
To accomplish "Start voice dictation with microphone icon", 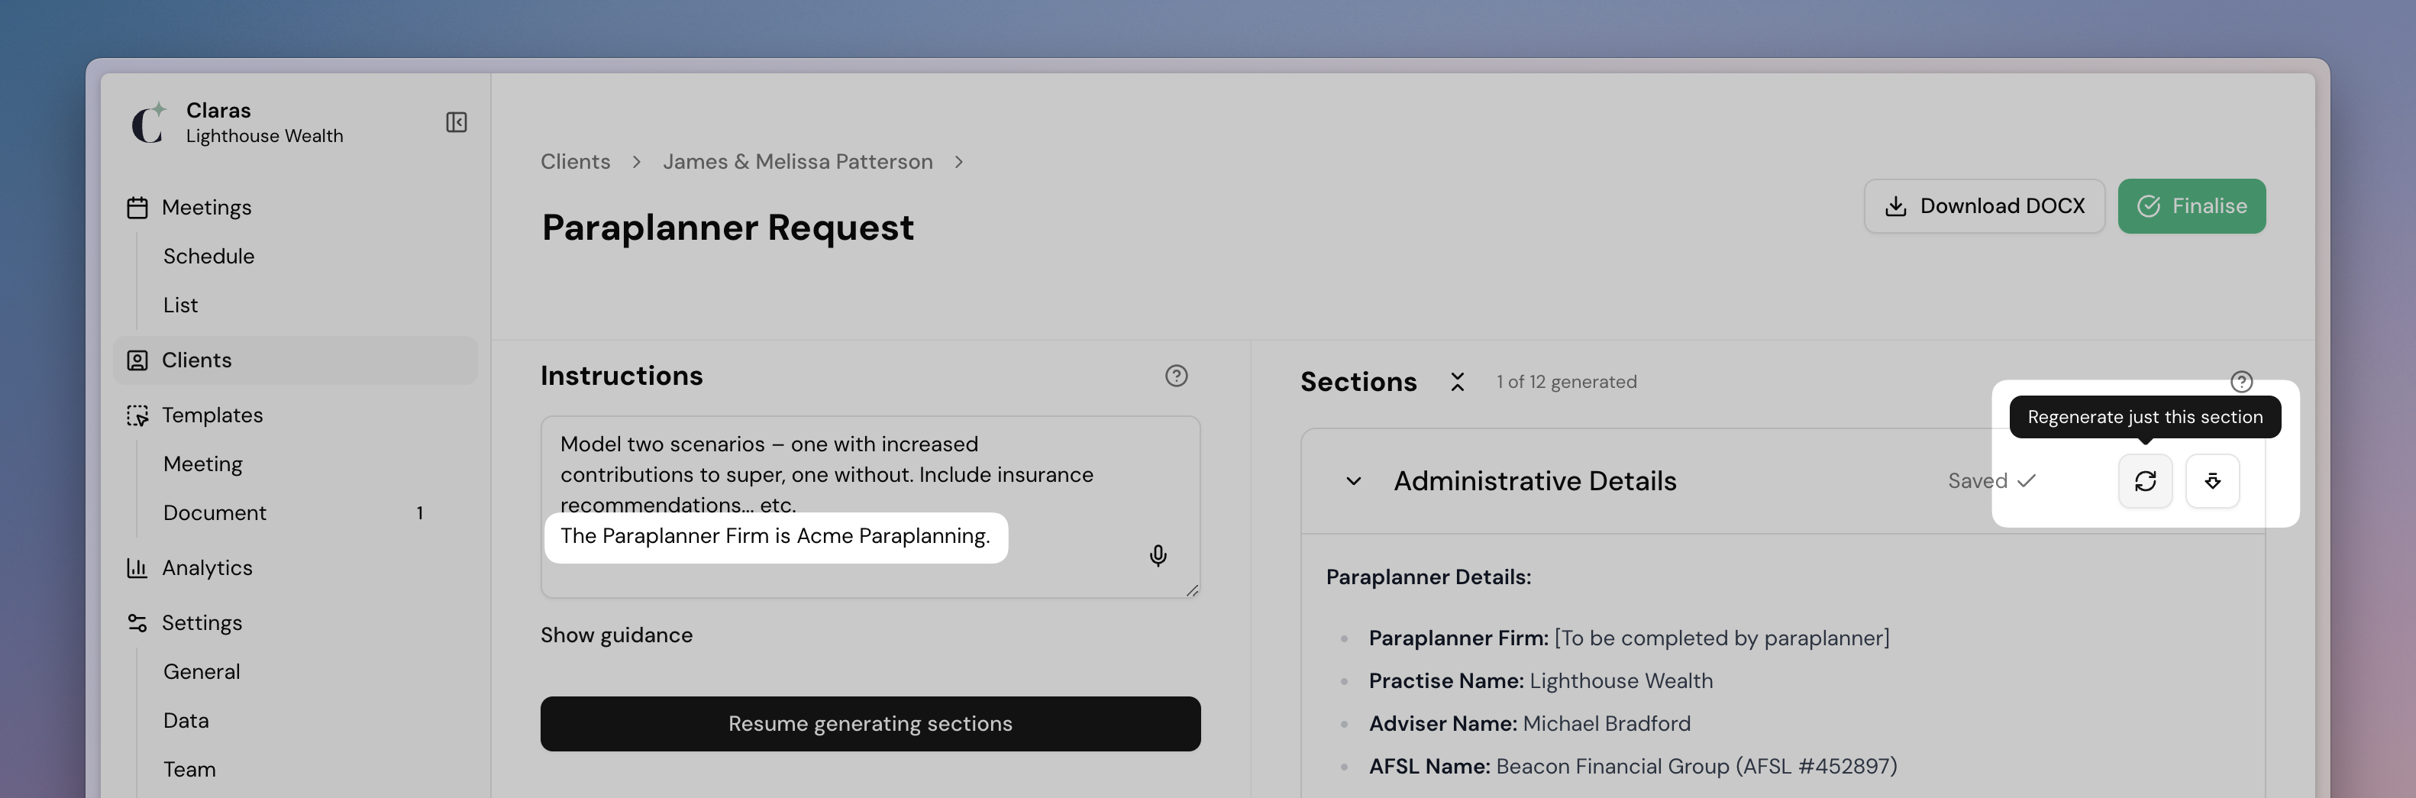I will [1158, 555].
